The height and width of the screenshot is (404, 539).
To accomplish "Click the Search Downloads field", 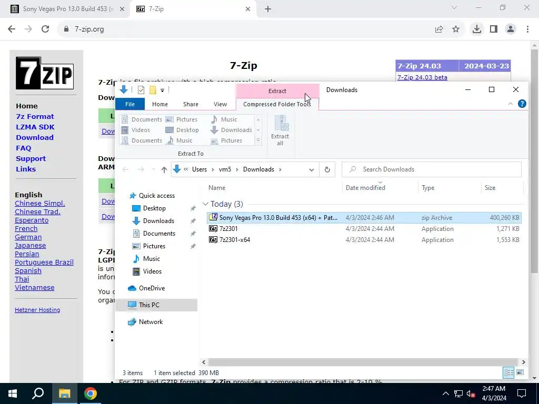I will 432,169.
